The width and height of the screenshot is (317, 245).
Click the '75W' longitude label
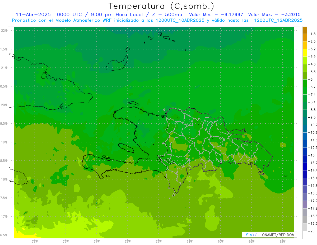pyautogui.click(x=66, y=241)
